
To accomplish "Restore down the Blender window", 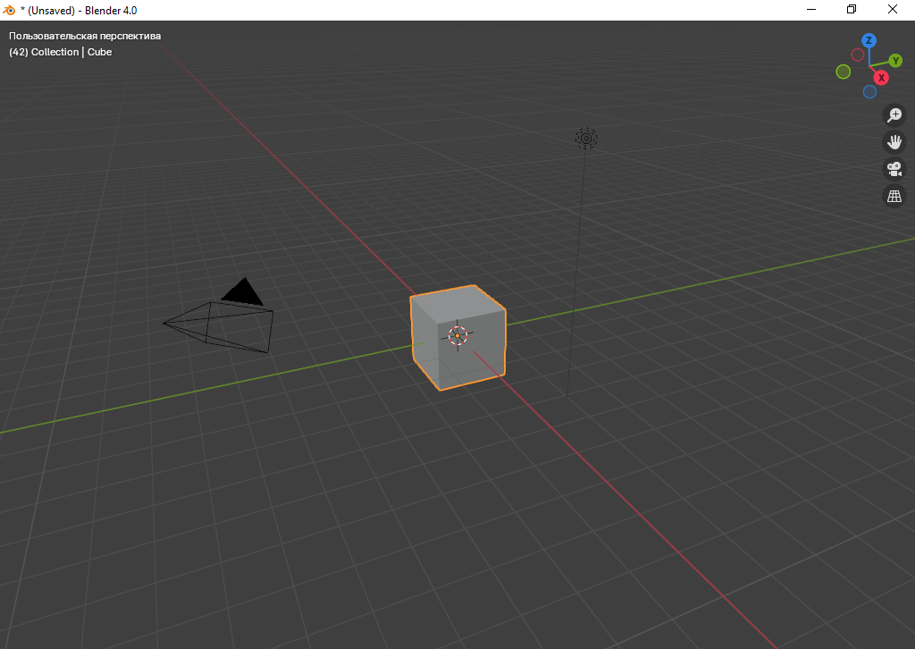I will pyautogui.click(x=851, y=10).
